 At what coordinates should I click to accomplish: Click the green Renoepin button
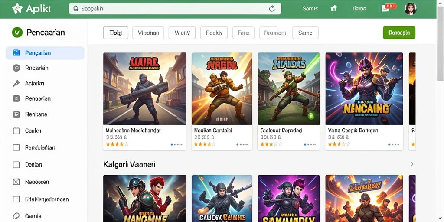[399, 33]
